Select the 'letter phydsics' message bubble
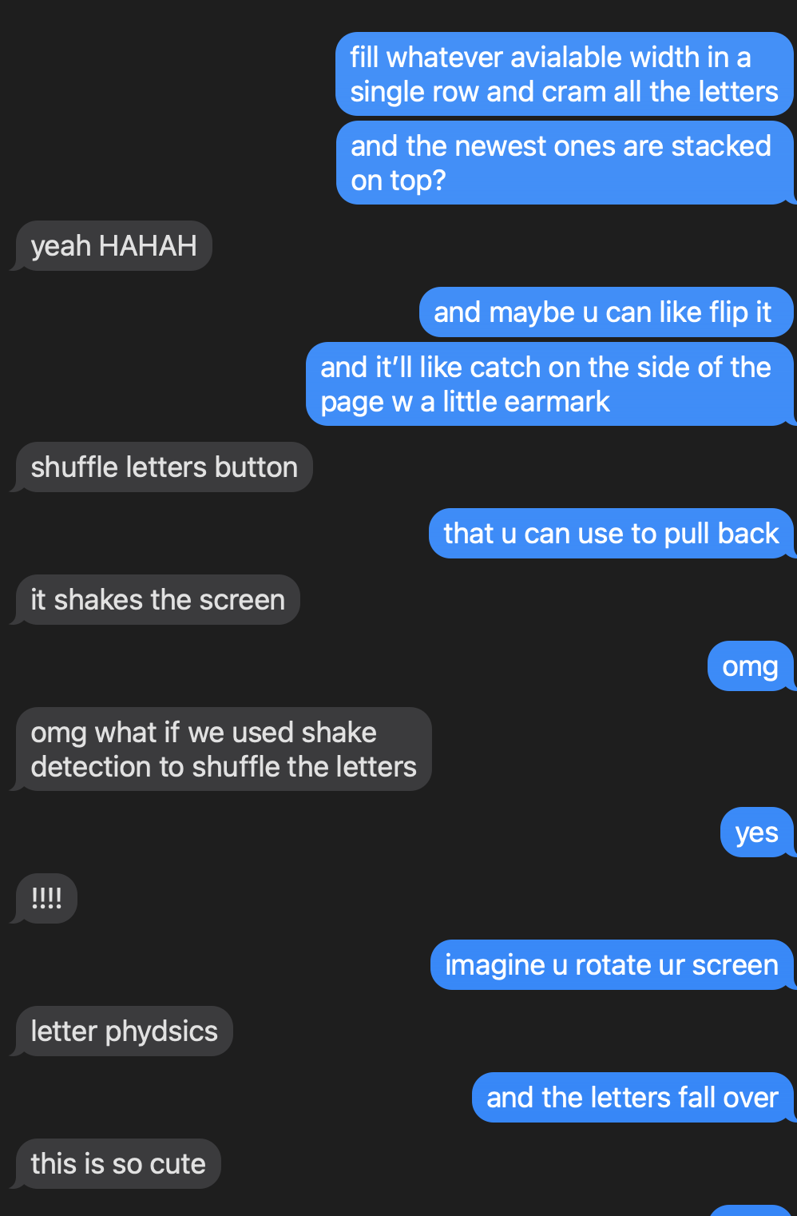The image size is (797, 1216). (x=124, y=1031)
